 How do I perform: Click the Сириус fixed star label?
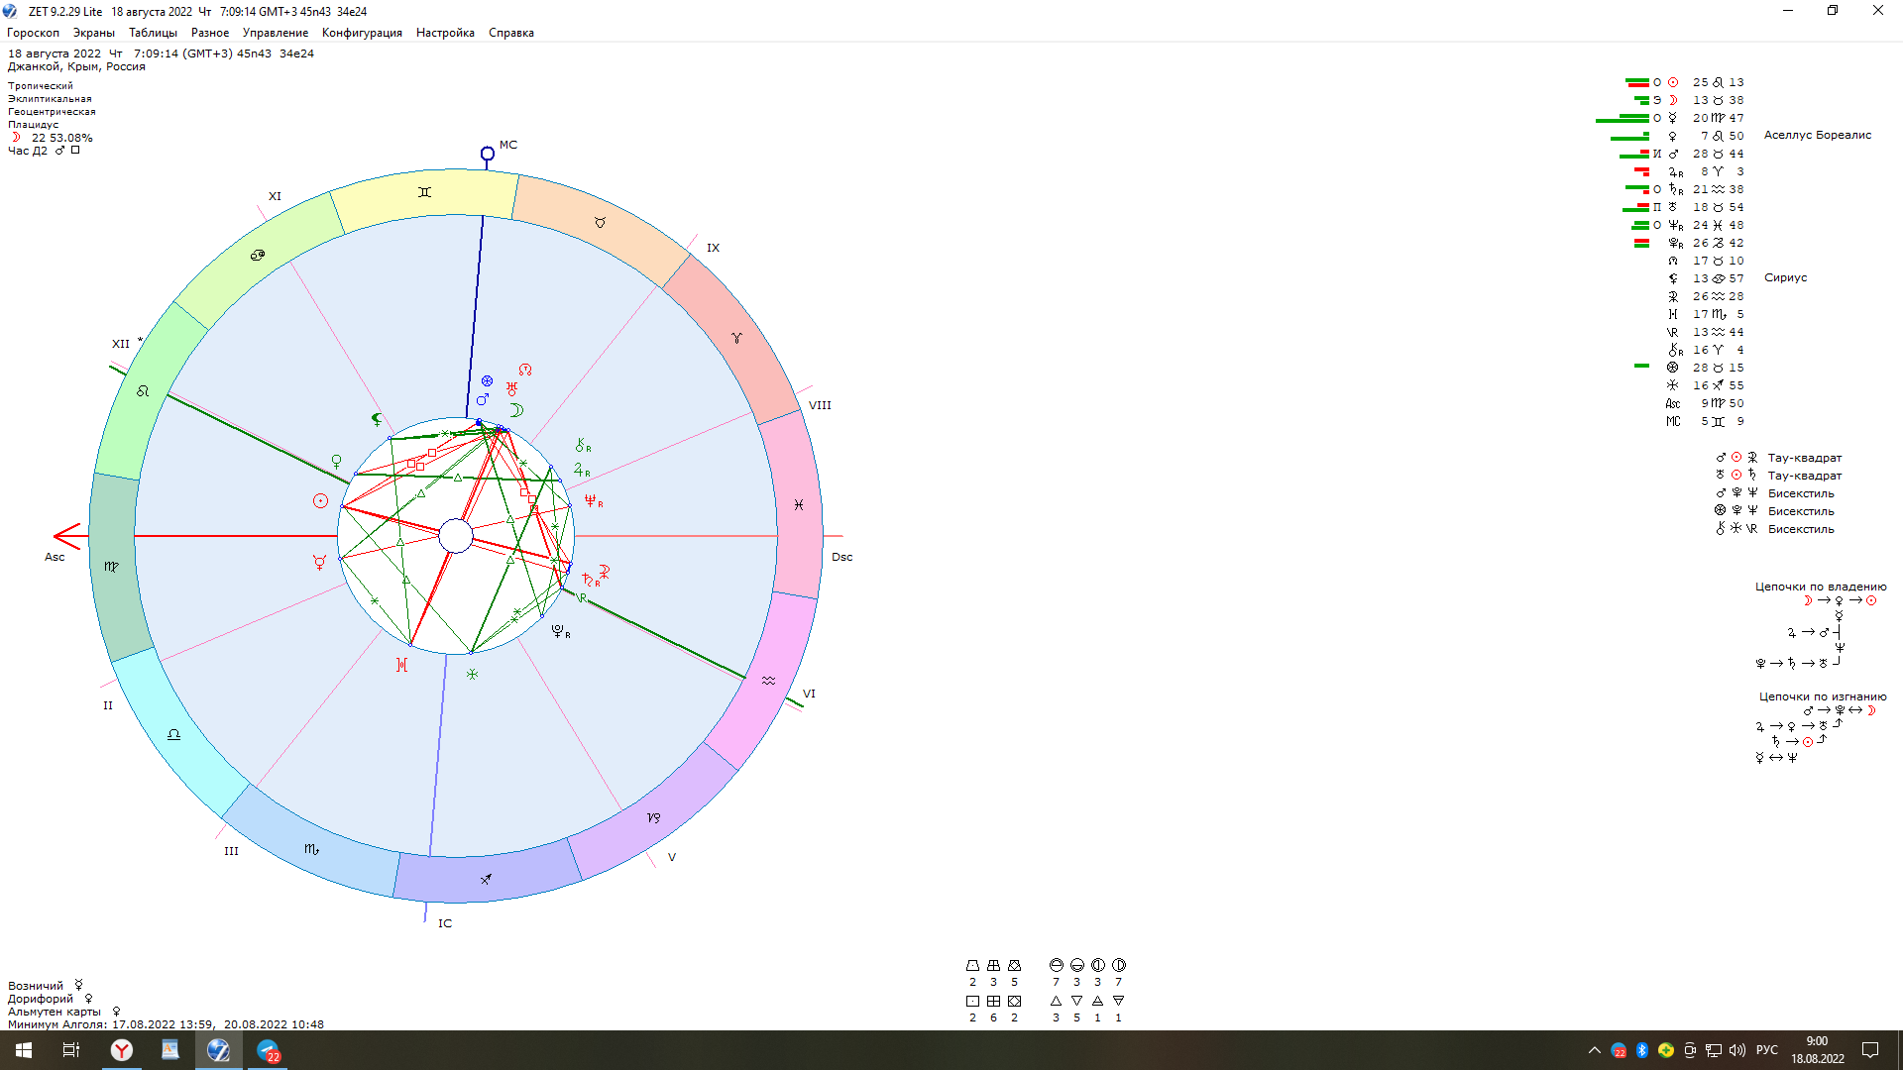click(x=1785, y=277)
